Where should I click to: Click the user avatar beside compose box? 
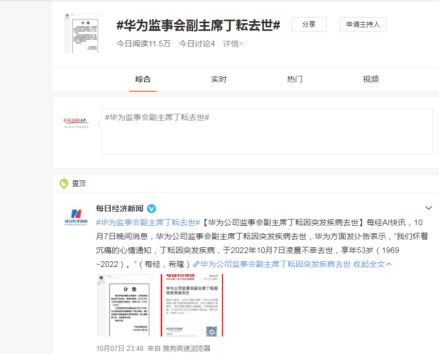click(x=76, y=123)
